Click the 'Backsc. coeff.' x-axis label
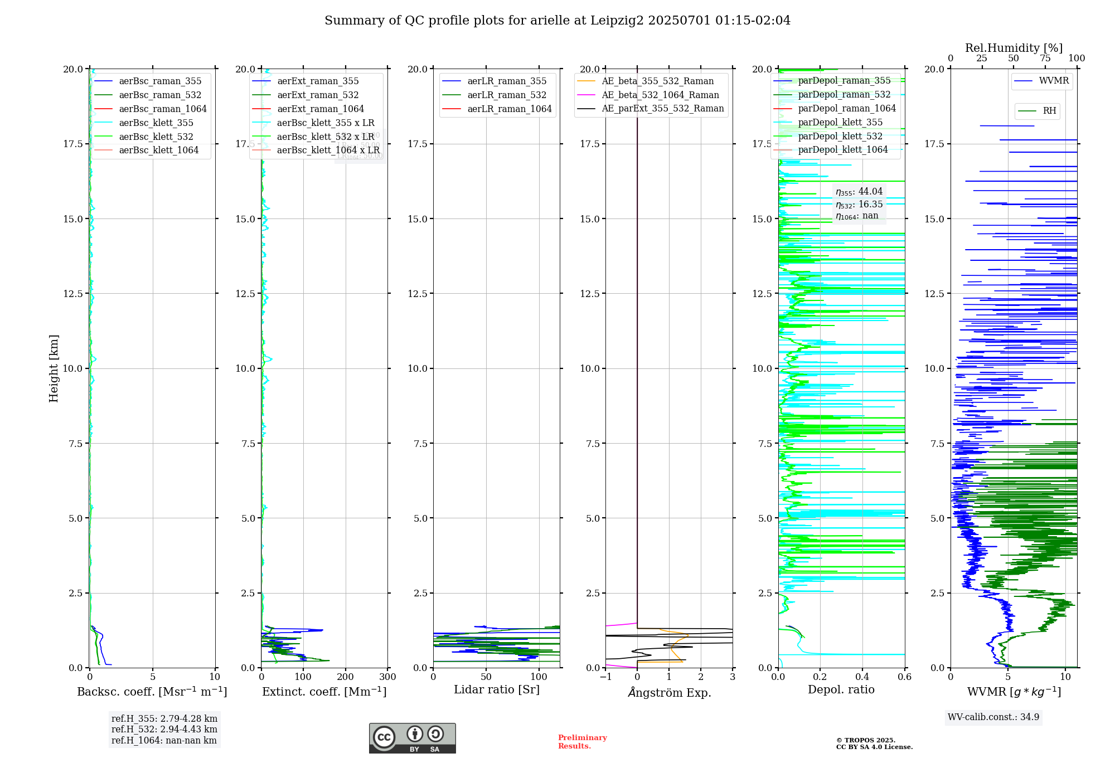The height and width of the screenshot is (758, 1115). pos(152,692)
